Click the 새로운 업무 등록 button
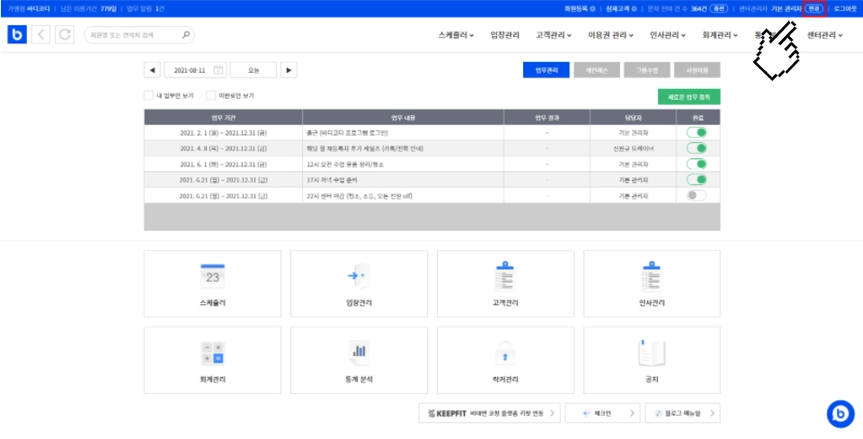Viewport: 863px width, 439px height. click(690, 96)
